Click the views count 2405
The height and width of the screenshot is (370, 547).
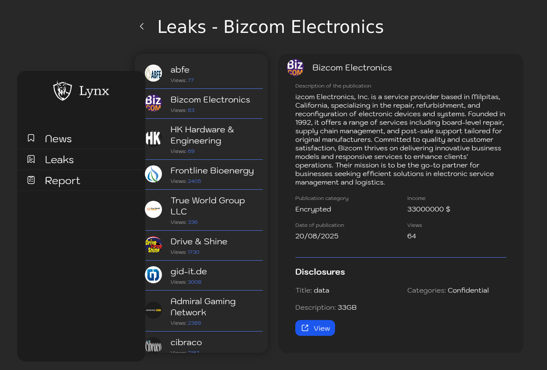click(x=194, y=181)
